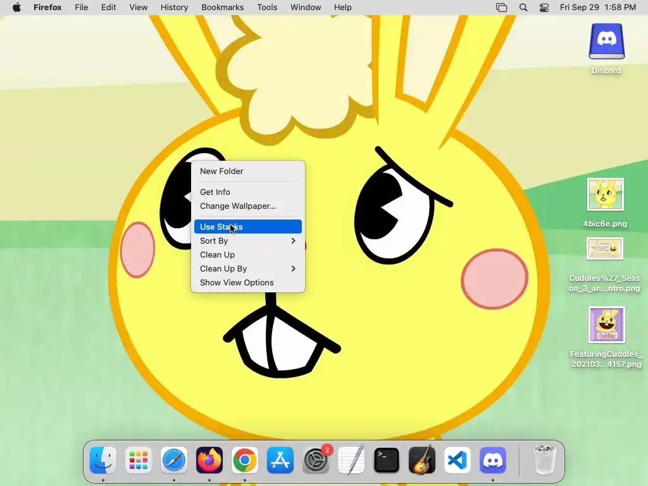The height and width of the screenshot is (486, 648).
Task: Open TextEdit from the dock
Action: pyautogui.click(x=351, y=460)
